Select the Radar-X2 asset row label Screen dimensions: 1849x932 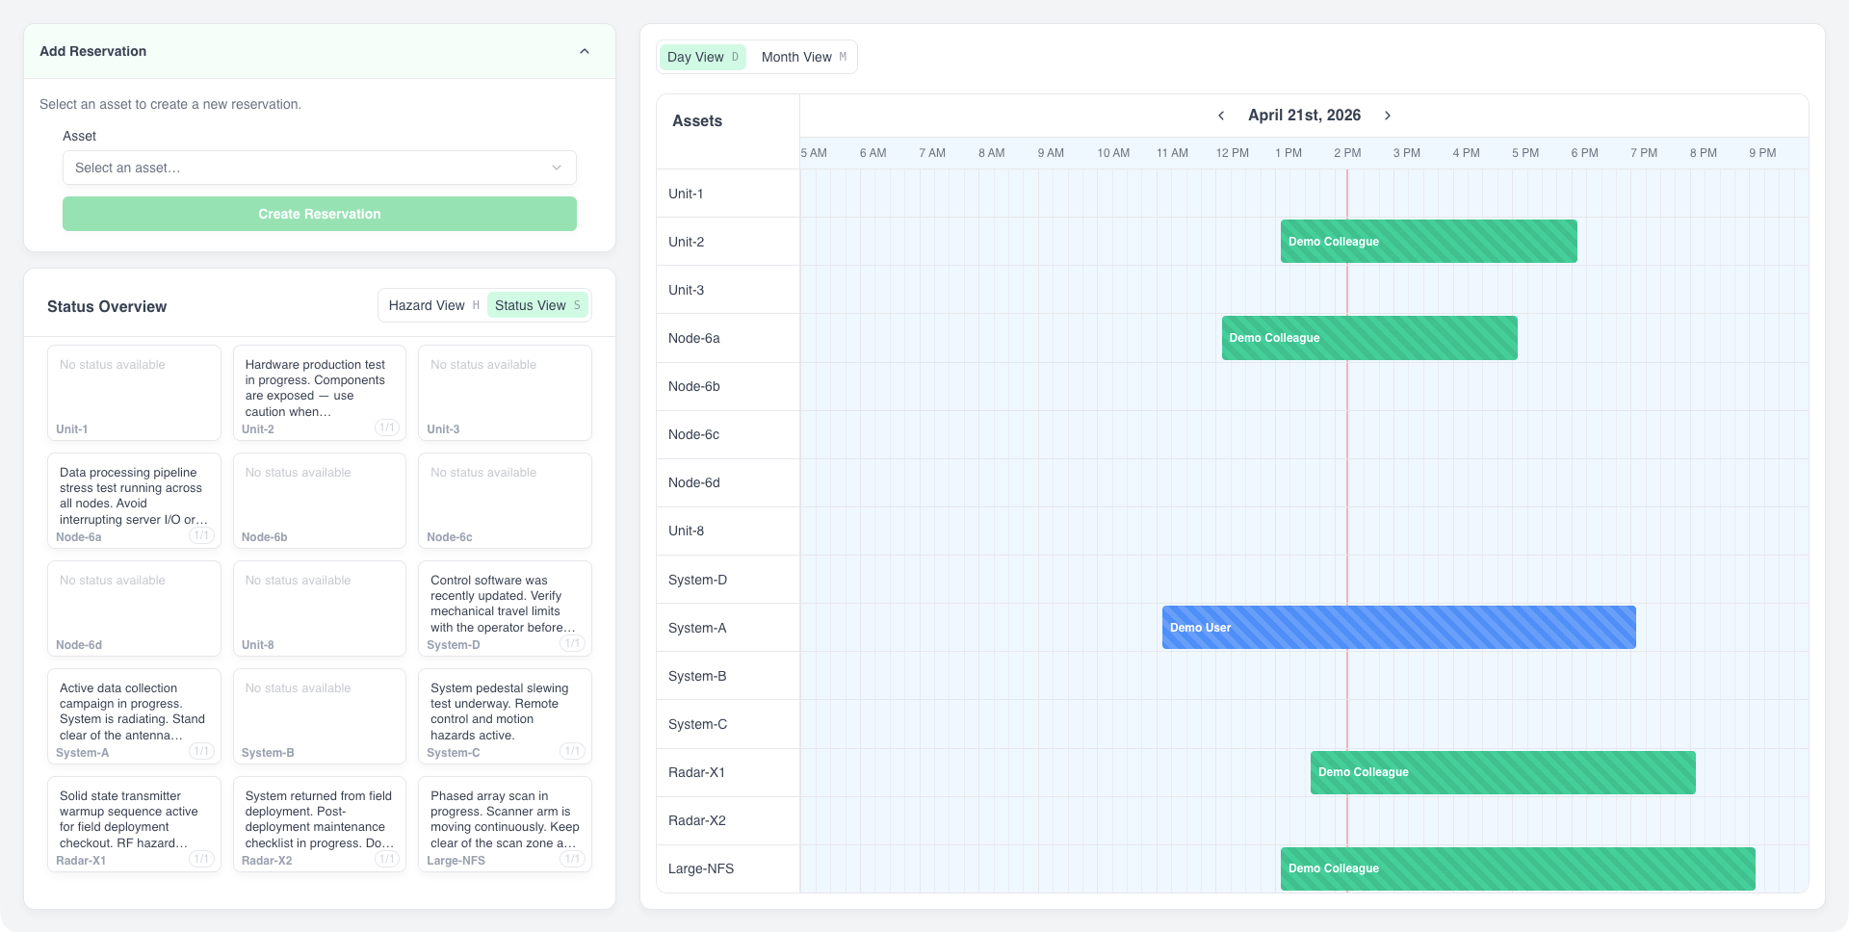coord(696,820)
